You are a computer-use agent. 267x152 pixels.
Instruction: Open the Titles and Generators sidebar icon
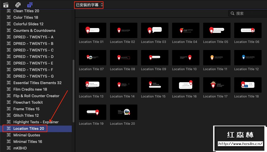click(x=30, y=5)
